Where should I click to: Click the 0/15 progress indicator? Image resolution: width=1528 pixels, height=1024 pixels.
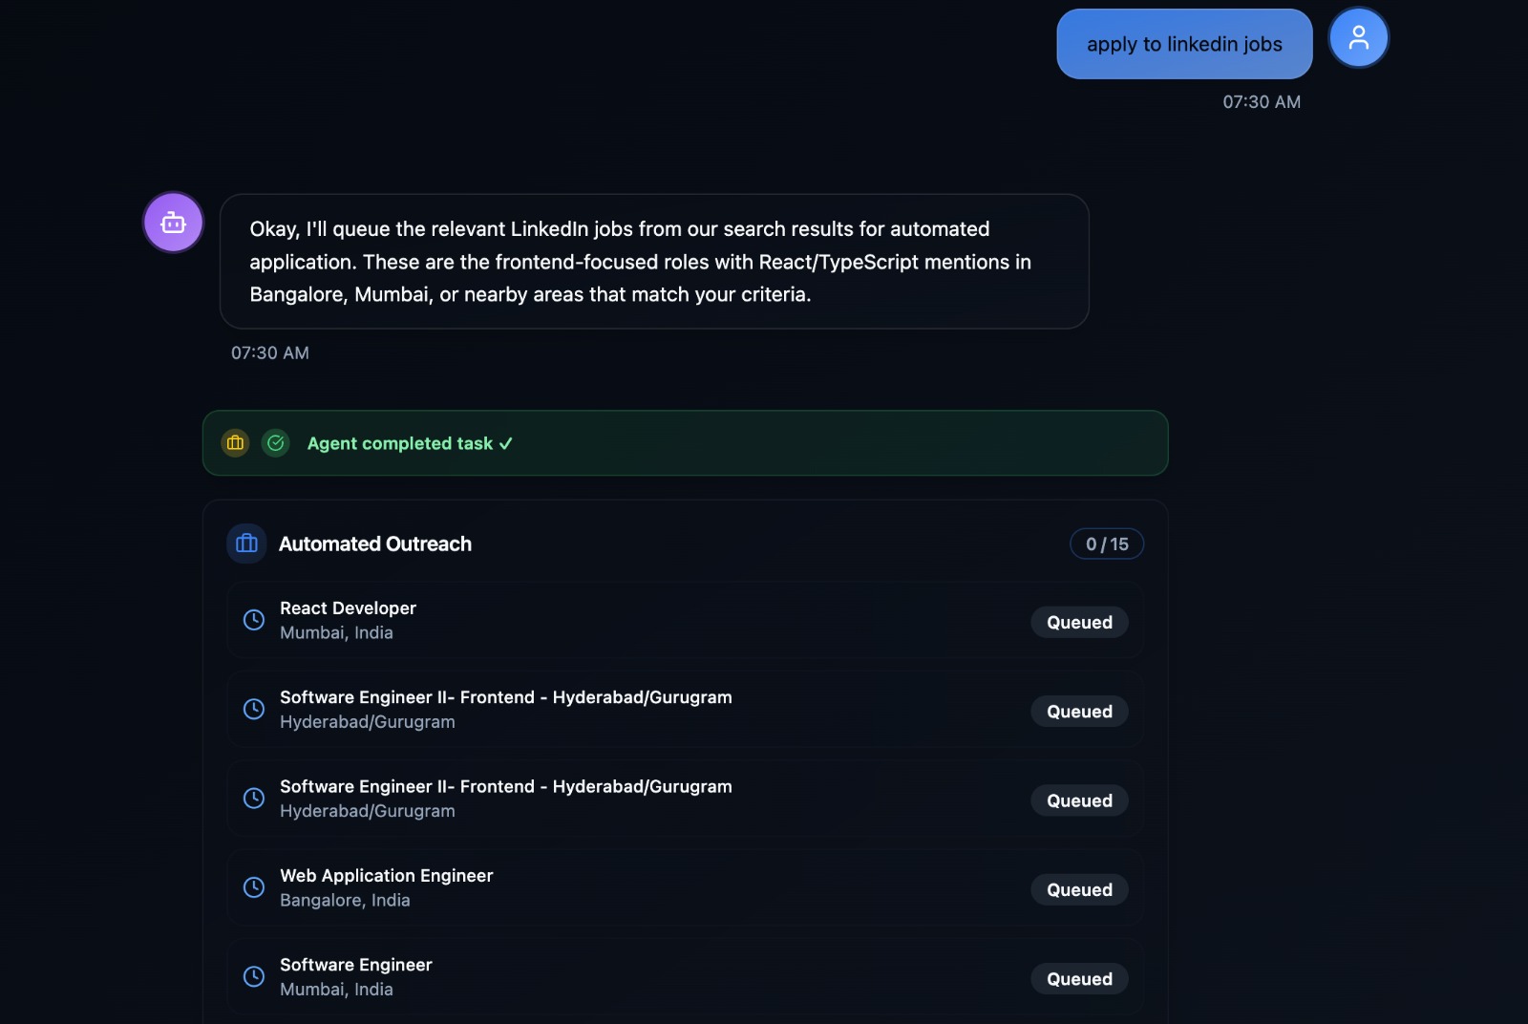1106,544
